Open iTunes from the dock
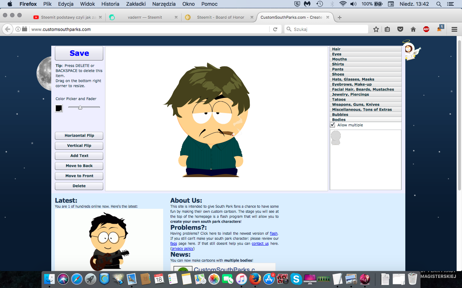 (x=241, y=279)
